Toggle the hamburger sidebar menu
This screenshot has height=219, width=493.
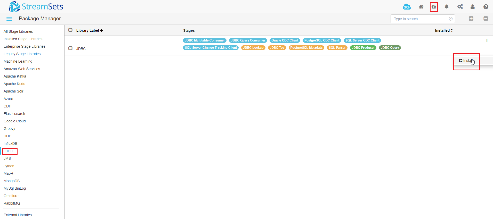pos(9,19)
